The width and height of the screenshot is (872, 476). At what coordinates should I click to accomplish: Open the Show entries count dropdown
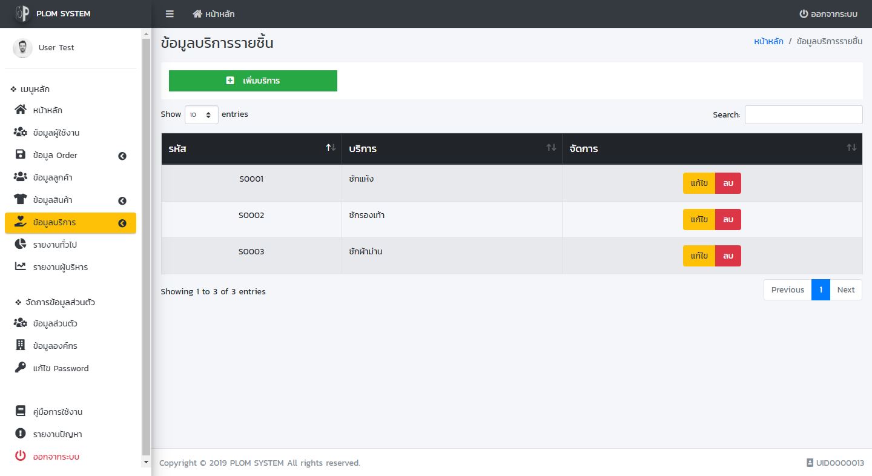pos(201,114)
